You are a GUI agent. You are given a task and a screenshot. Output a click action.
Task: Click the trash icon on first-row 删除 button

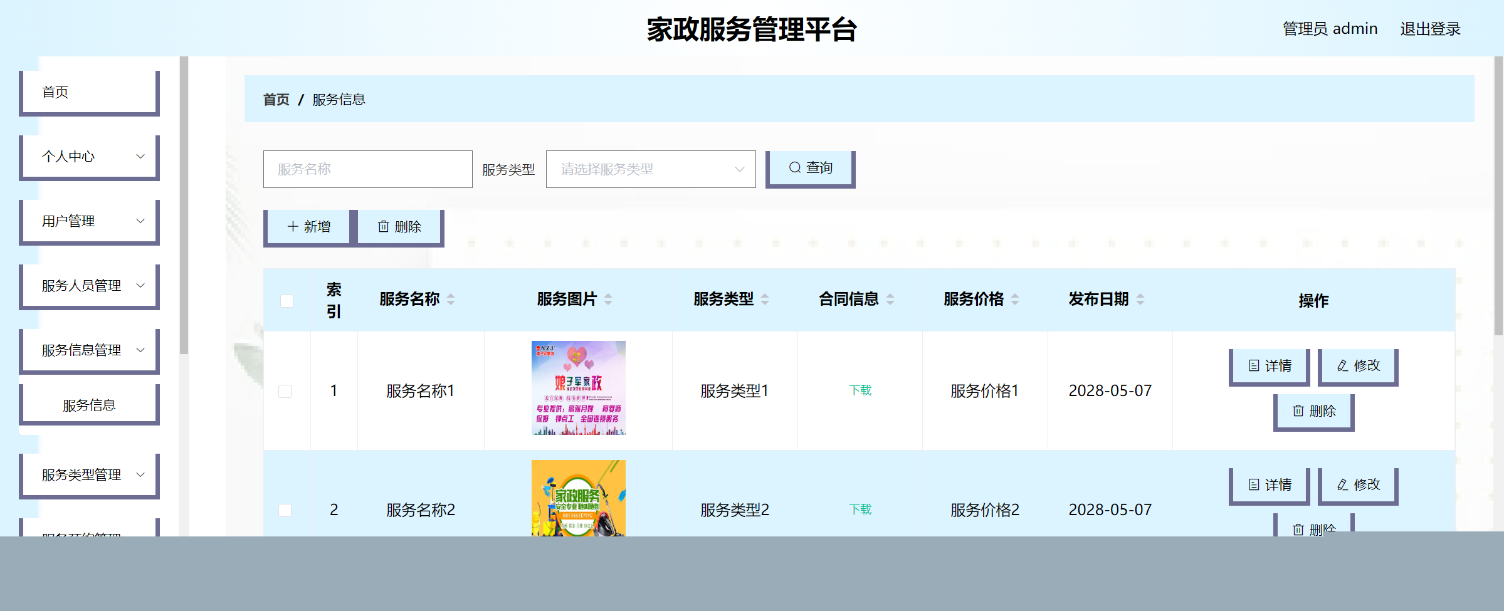1297,411
